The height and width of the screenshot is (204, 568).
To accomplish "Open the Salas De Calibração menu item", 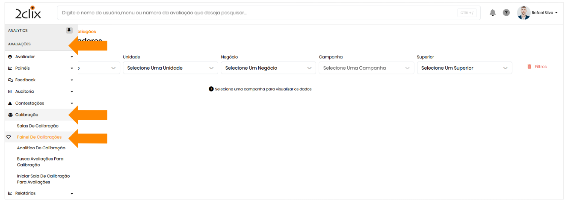I will pos(38,126).
